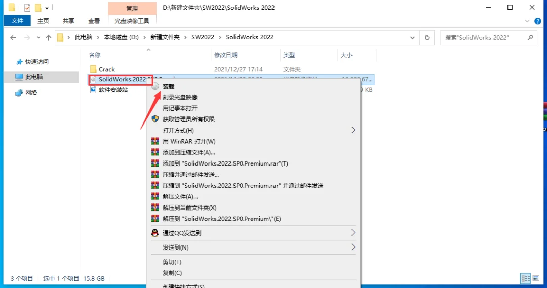Viewport: 547px width, 288px height.
Task: Click 获取管理员所有权限 menu entry
Action: (253, 119)
